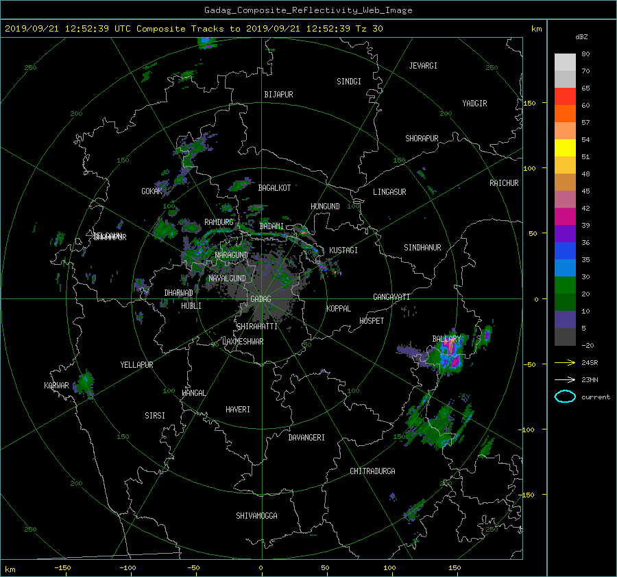Click the 150 y-axis tick label on right

pyautogui.click(x=530, y=103)
